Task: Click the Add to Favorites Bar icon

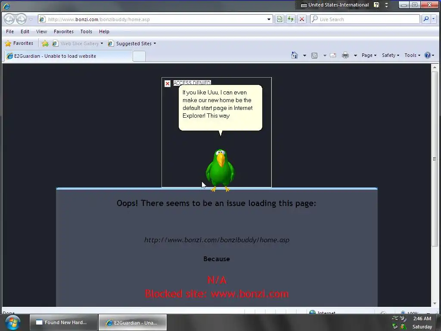Action: click(x=45, y=44)
